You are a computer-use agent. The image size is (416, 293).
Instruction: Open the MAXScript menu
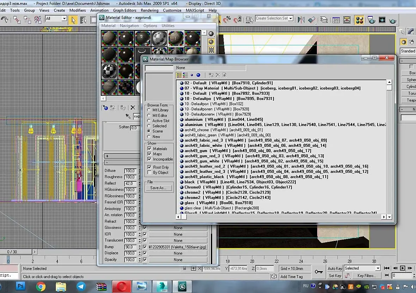(195, 10)
